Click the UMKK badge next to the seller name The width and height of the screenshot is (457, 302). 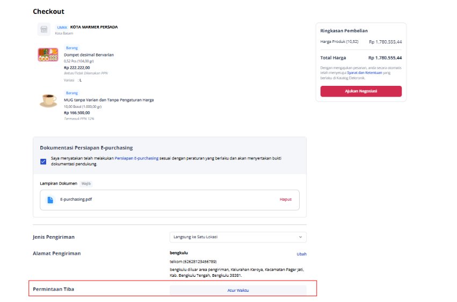pos(62,27)
